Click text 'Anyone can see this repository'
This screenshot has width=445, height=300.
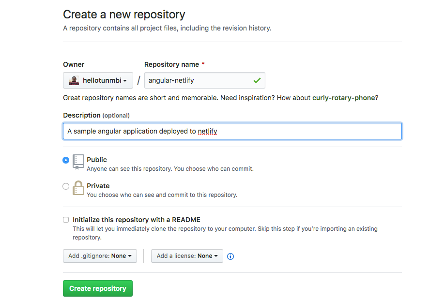click(129, 169)
